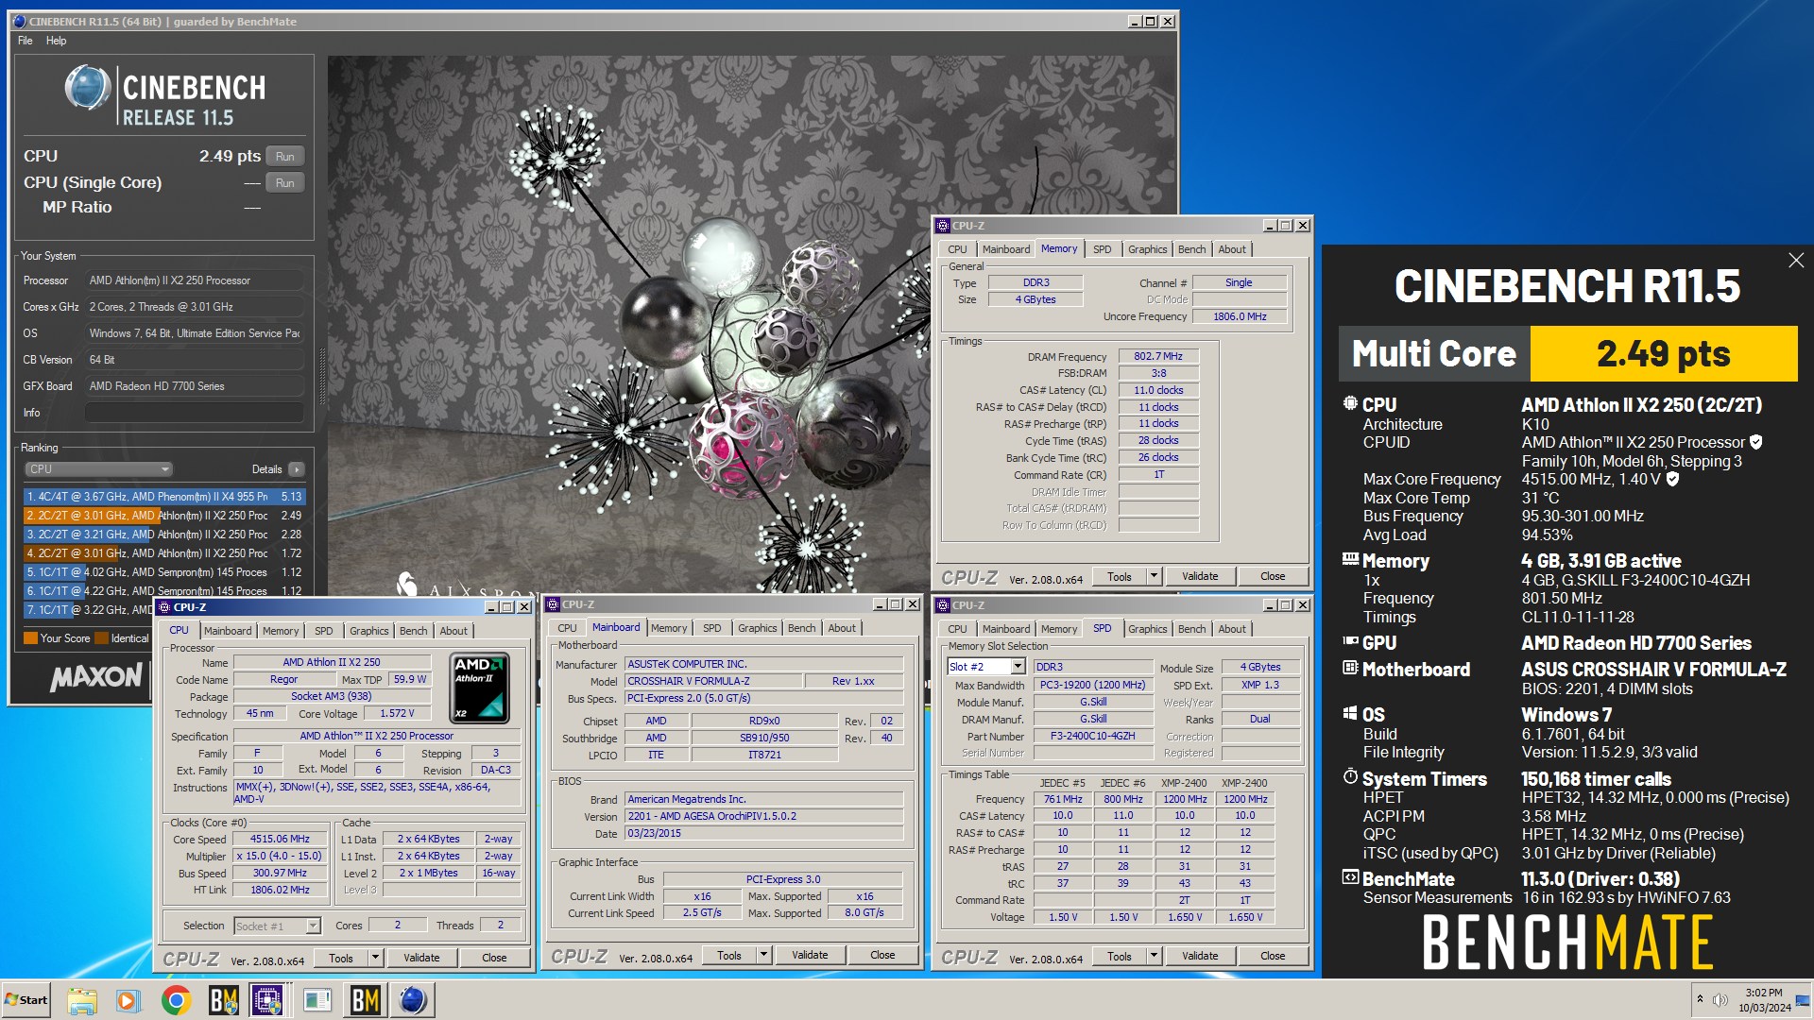
Task: Click the verified shield beside 4515.00 MHz
Action: 1672,479
